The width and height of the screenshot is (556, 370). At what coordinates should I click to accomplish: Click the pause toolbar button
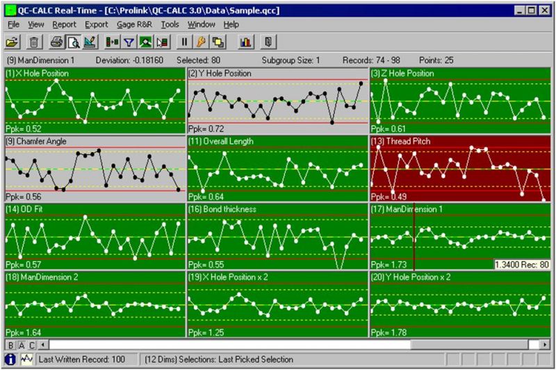pos(184,42)
